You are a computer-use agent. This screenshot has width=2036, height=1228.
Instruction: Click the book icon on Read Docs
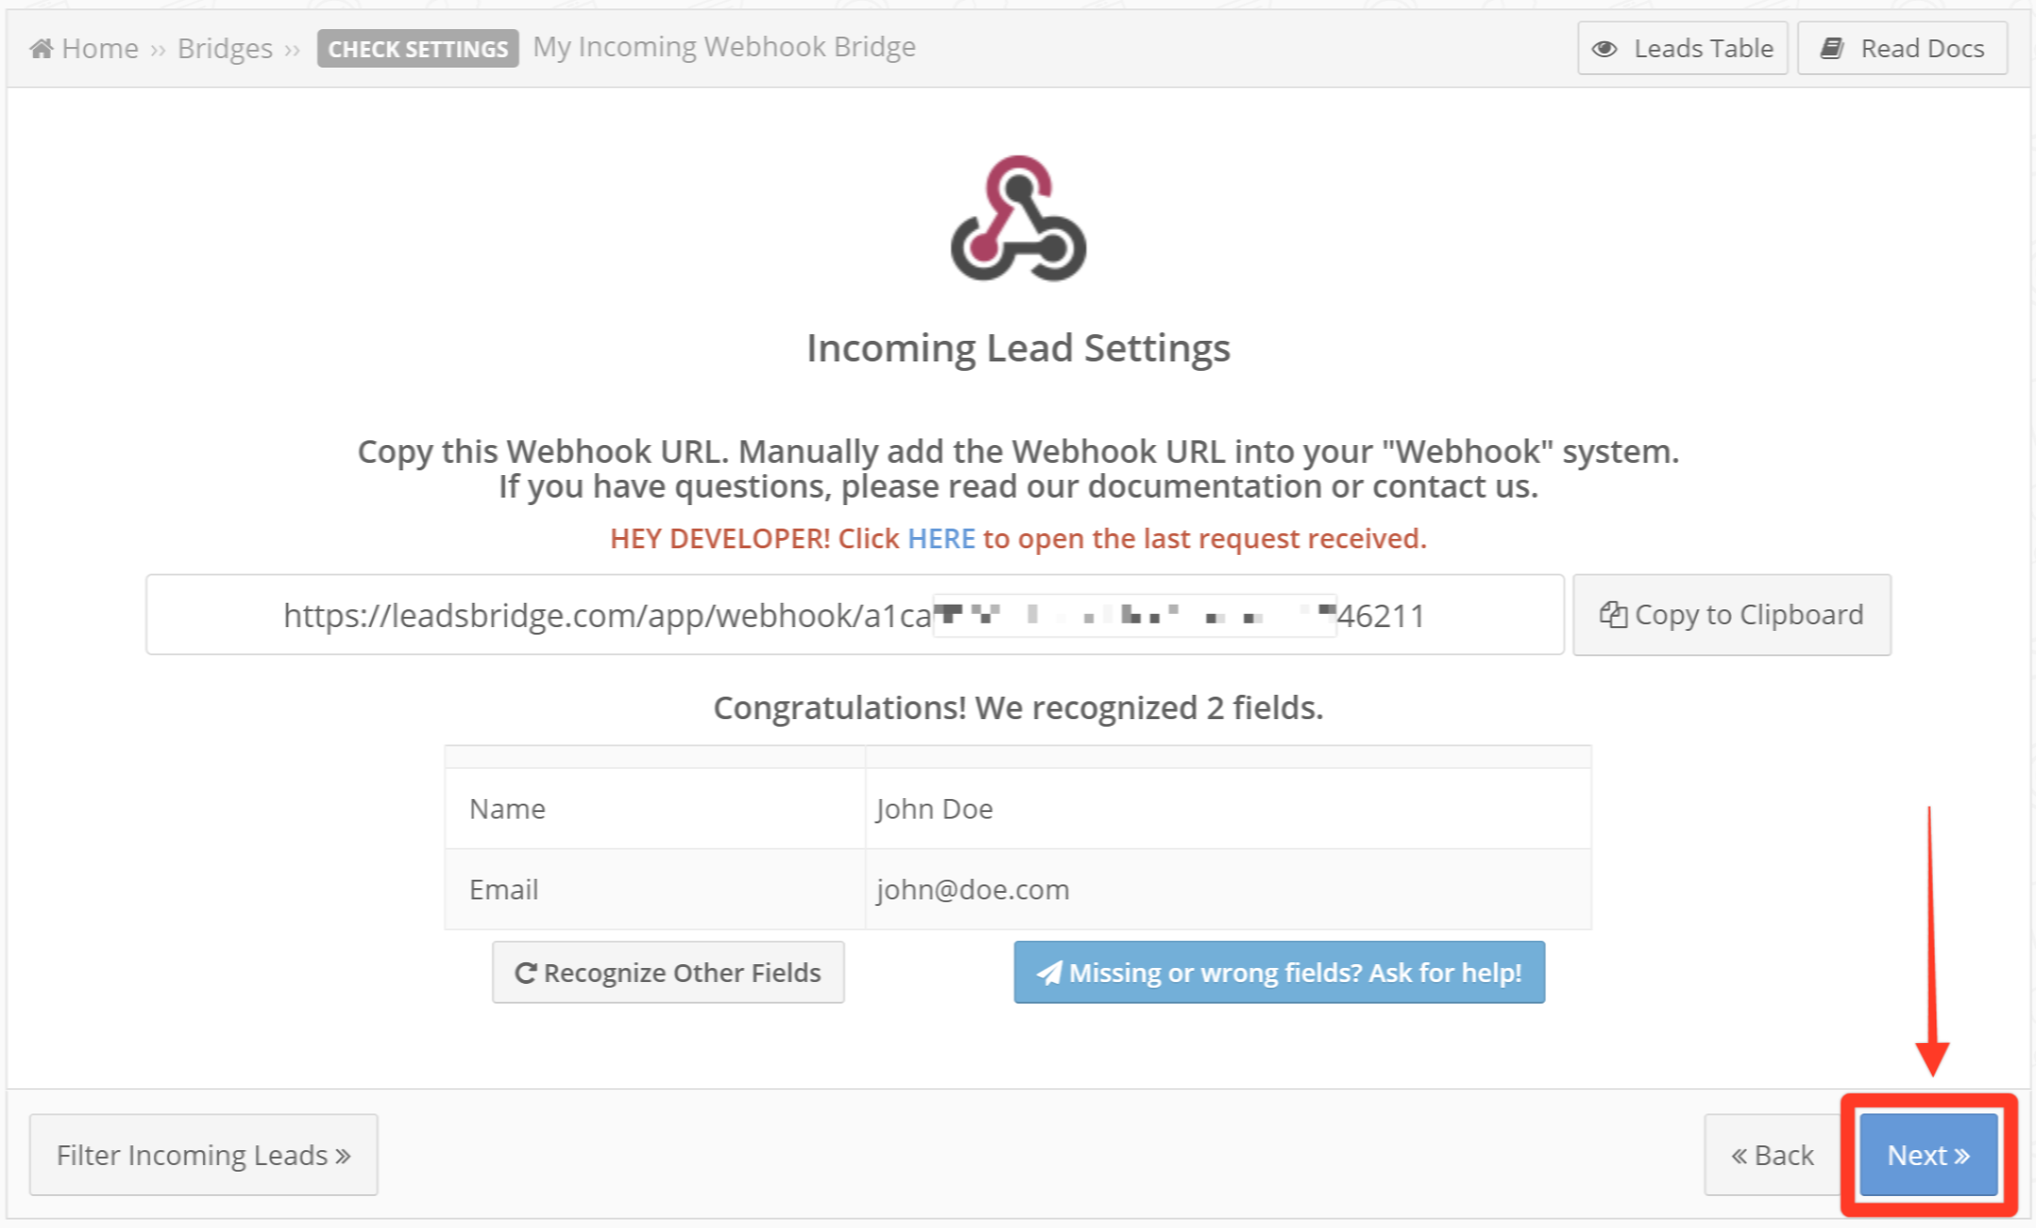point(1831,48)
